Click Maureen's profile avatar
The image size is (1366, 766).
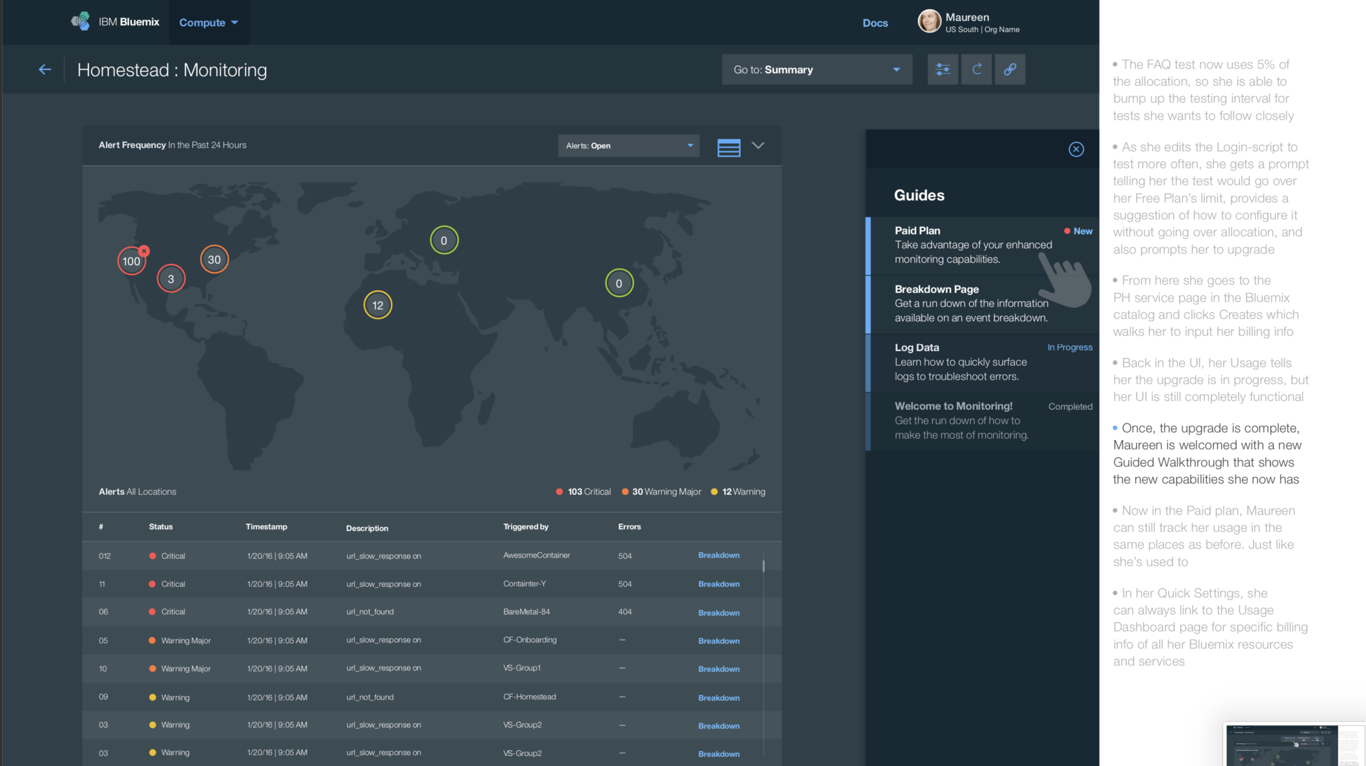928,22
